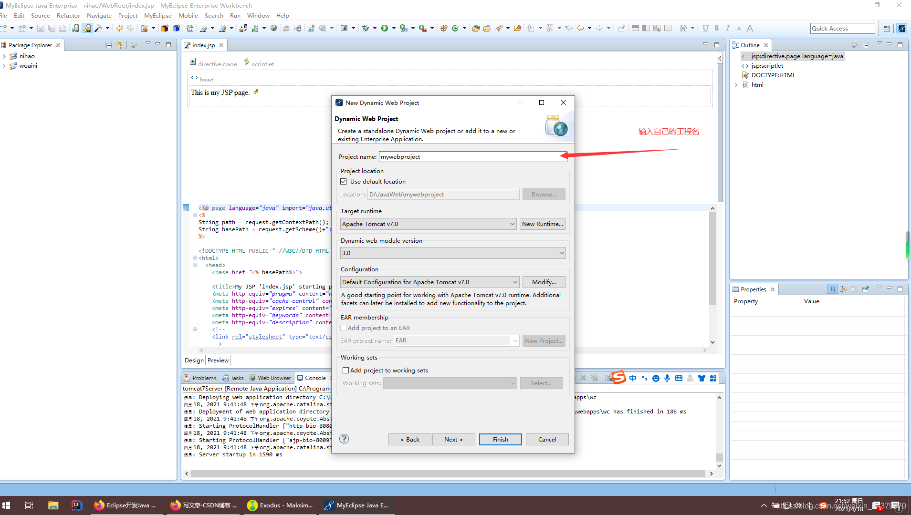This screenshot has width=911, height=515.
Task: Open the Configuration dropdown for Apache Tomcat
Action: 429,282
